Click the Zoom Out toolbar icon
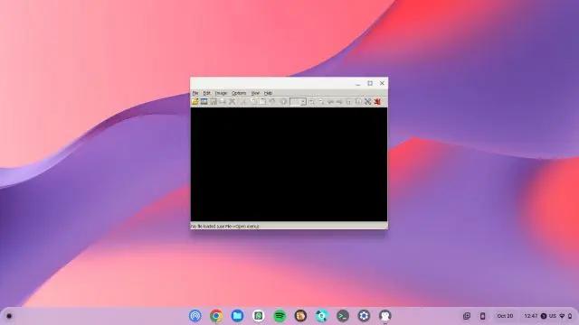 [321, 101]
